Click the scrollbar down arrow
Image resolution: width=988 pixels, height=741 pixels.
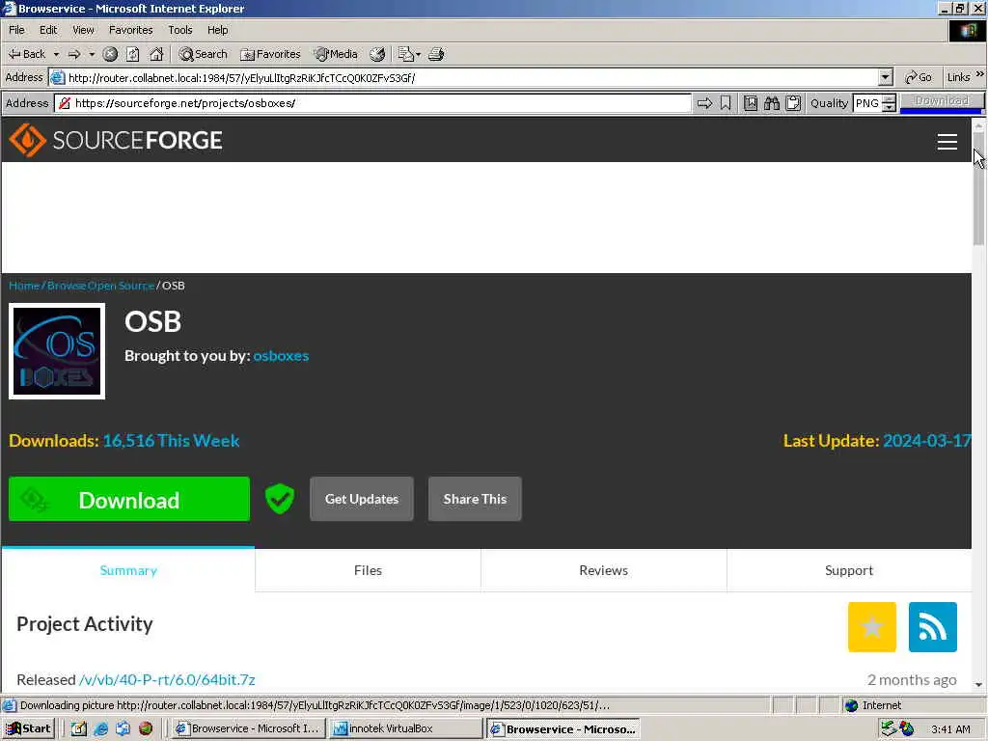[x=978, y=684]
